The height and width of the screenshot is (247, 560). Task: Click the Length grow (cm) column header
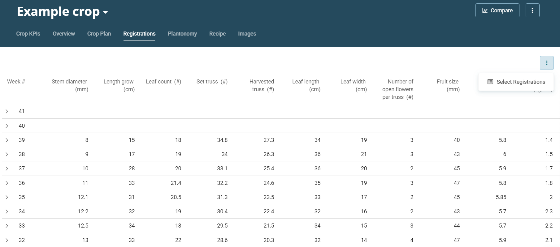coord(119,85)
